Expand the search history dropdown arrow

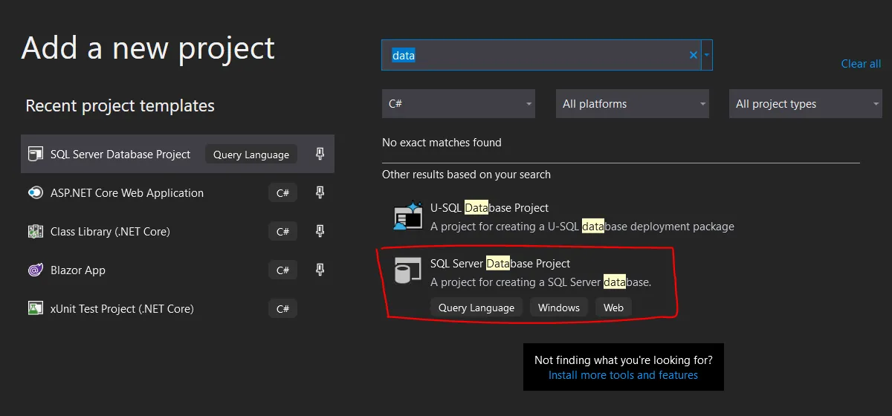tap(707, 56)
